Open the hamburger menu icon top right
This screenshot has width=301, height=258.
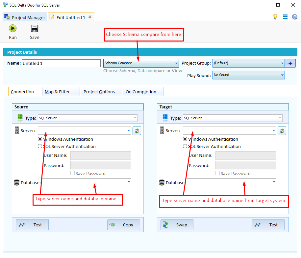285,16
